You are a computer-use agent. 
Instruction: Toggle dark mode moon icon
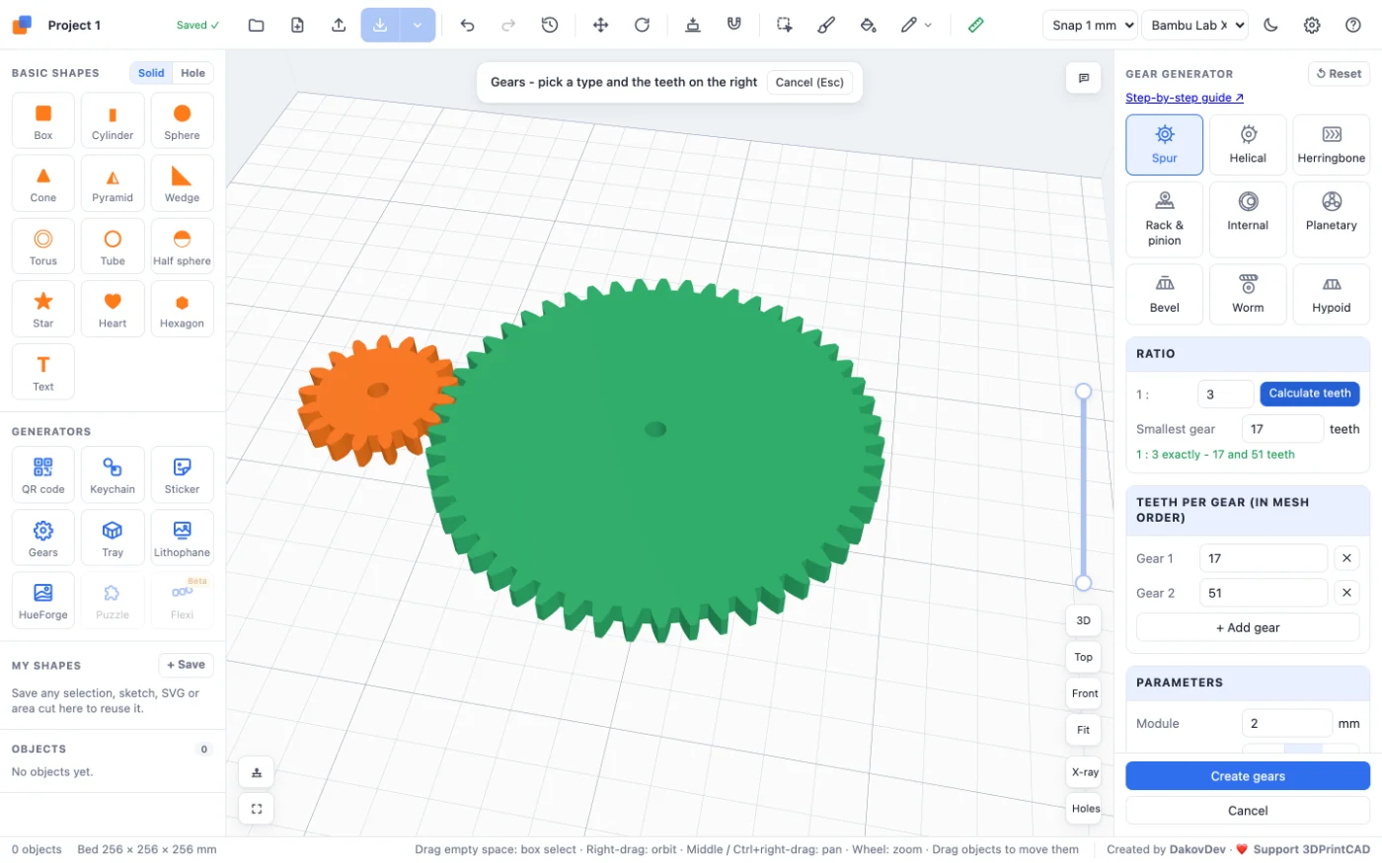click(1270, 26)
